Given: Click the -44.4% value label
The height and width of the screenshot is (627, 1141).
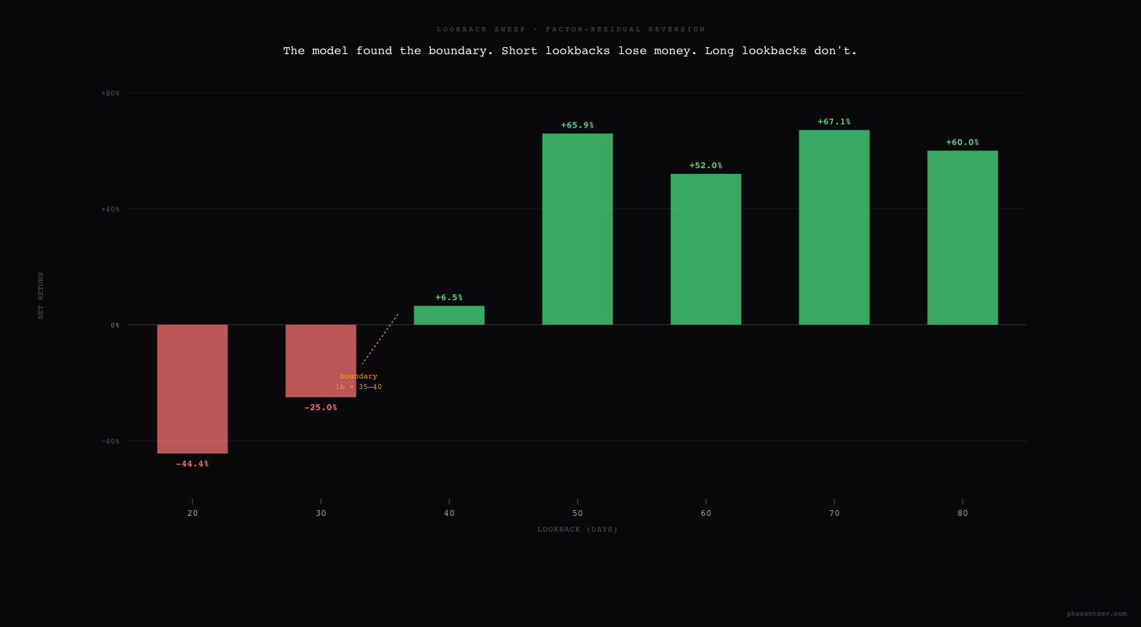Looking at the screenshot, I should coord(193,464).
